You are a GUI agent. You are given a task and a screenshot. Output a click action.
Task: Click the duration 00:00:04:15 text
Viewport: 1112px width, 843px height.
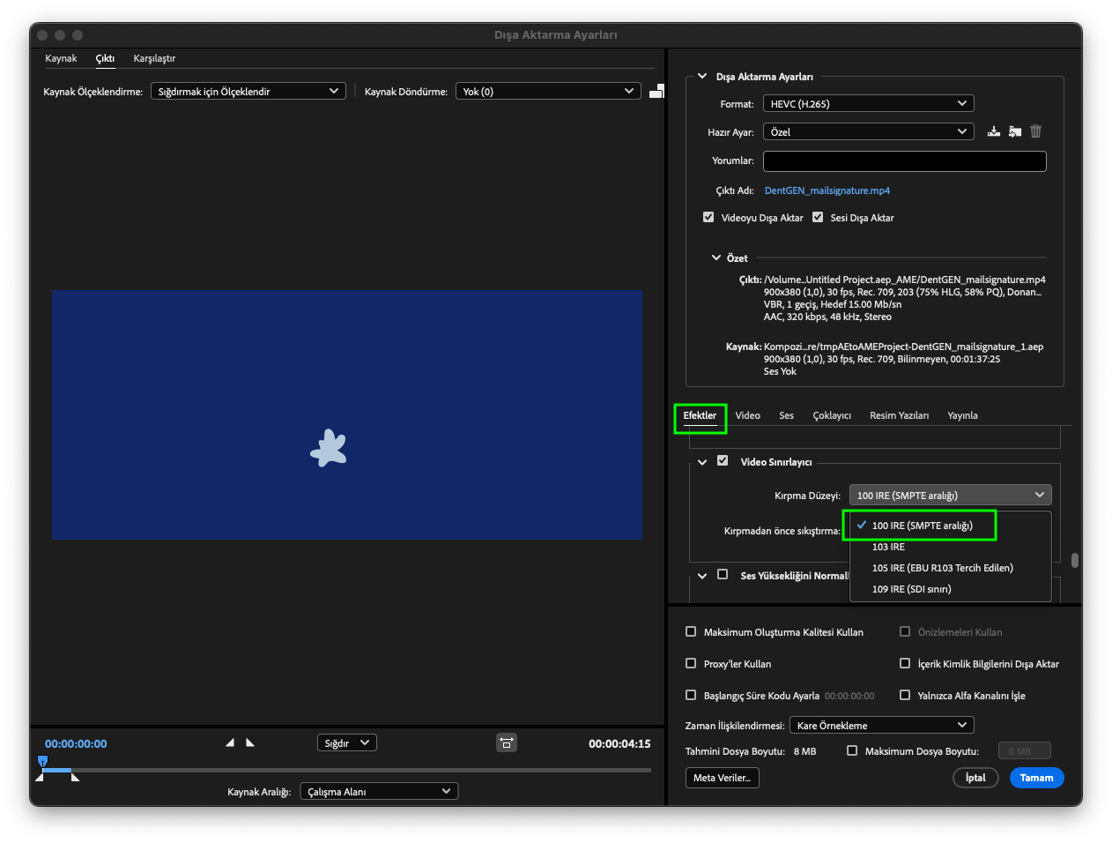pos(619,743)
